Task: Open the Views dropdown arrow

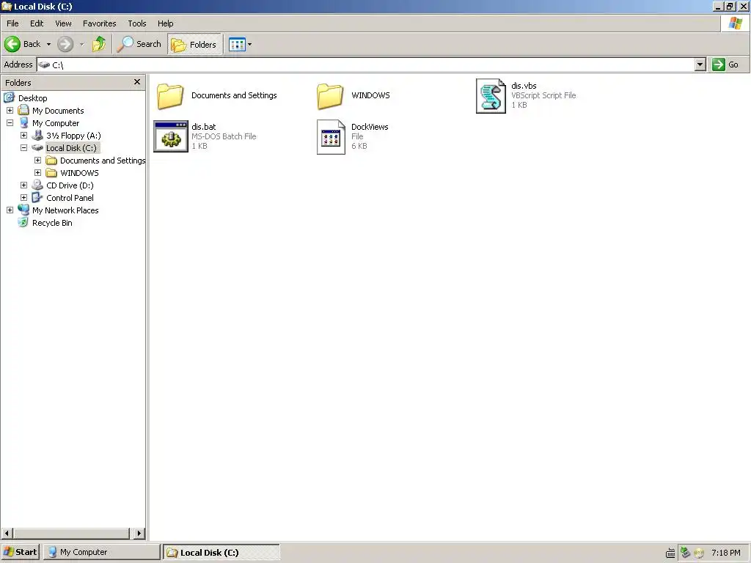Action: (249, 45)
